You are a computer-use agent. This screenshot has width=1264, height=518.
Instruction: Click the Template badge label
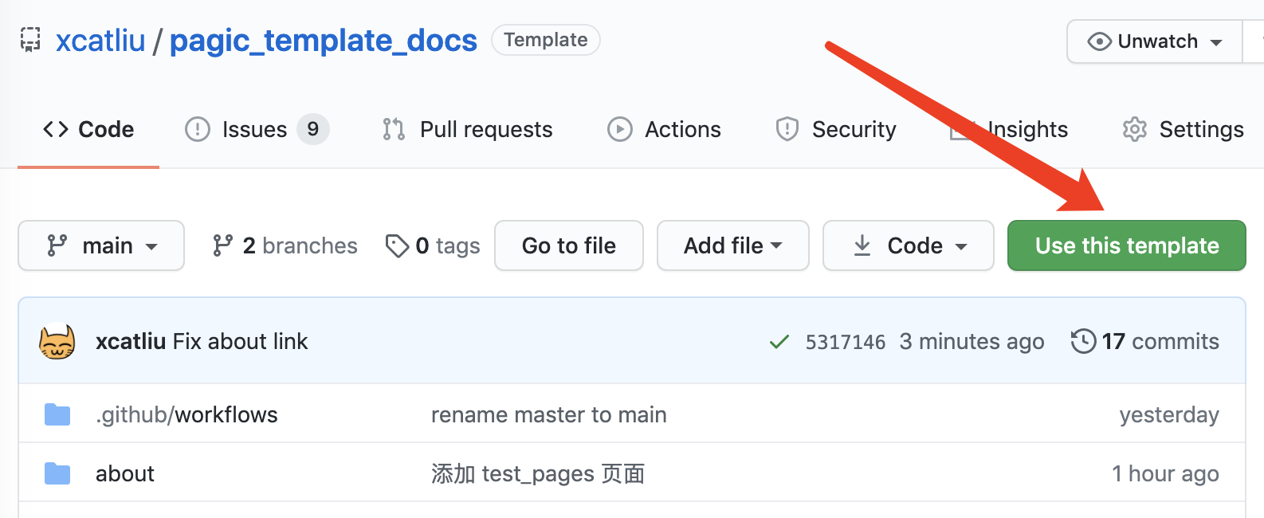point(546,40)
